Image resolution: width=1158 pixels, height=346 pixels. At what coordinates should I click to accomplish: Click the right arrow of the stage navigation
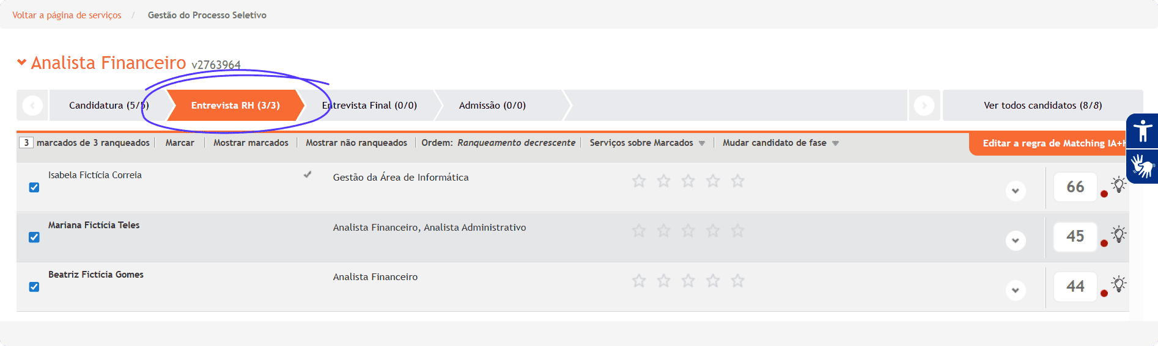pyautogui.click(x=924, y=106)
